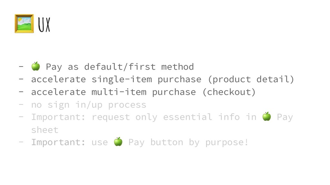Click the green apple in the first bullet

click(x=35, y=66)
